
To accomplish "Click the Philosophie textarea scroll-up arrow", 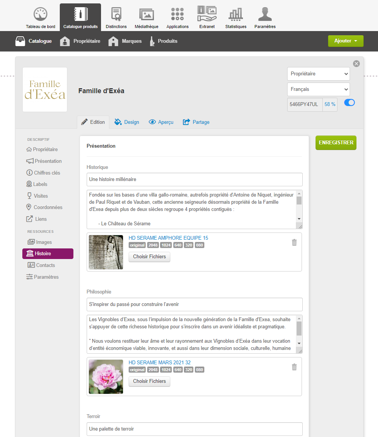I will (299, 318).
